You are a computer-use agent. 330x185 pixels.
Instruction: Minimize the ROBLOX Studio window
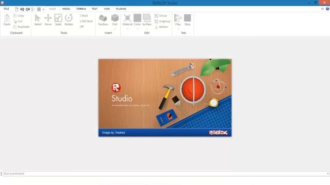point(309,3)
